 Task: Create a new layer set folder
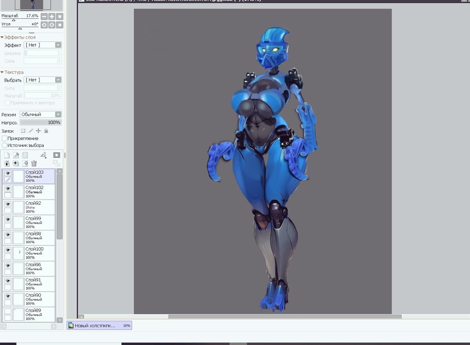(x=25, y=155)
